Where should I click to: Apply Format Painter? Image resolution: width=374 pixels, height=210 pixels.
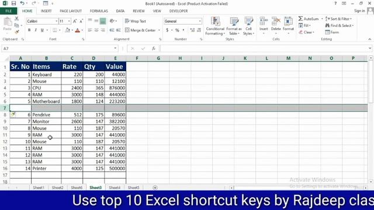[x=16, y=32]
